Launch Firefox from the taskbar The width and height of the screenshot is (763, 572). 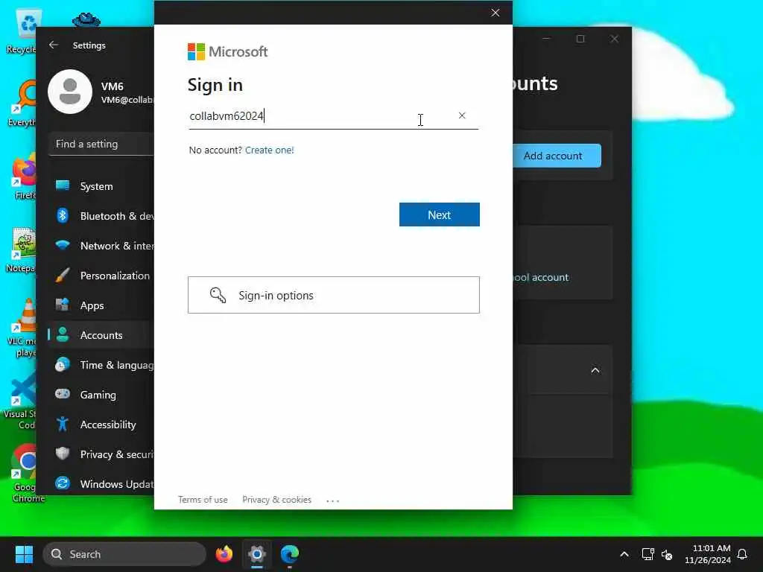[x=224, y=554]
